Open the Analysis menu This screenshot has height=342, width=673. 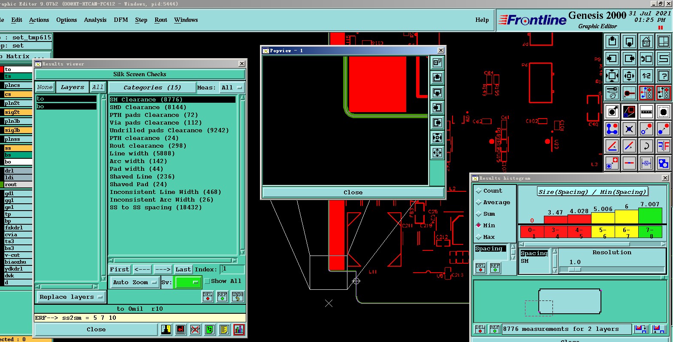point(95,20)
